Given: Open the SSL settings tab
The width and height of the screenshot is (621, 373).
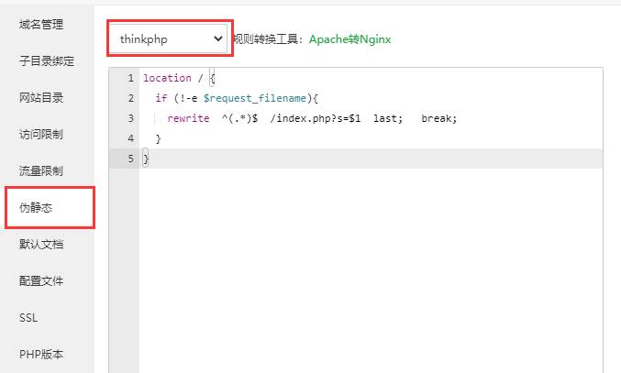Looking at the screenshot, I should 28,318.
